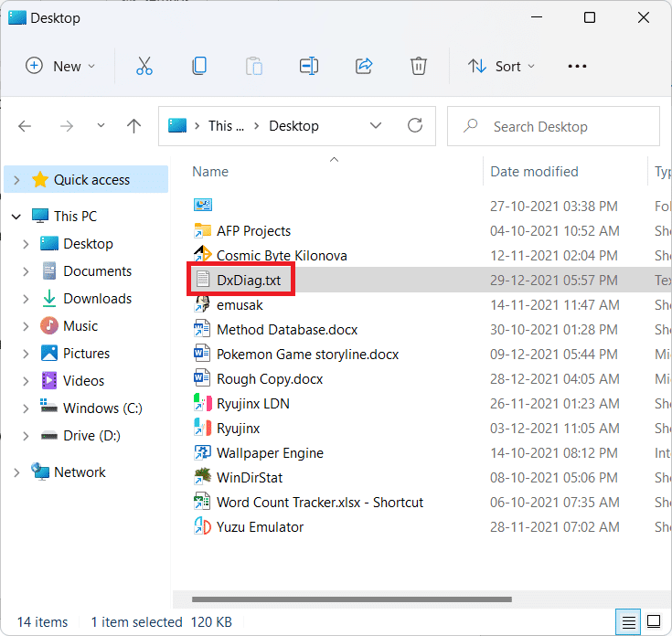672x636 pixels.
Task: Open the Sort options dropdown
Action: (x=501, y=66)
